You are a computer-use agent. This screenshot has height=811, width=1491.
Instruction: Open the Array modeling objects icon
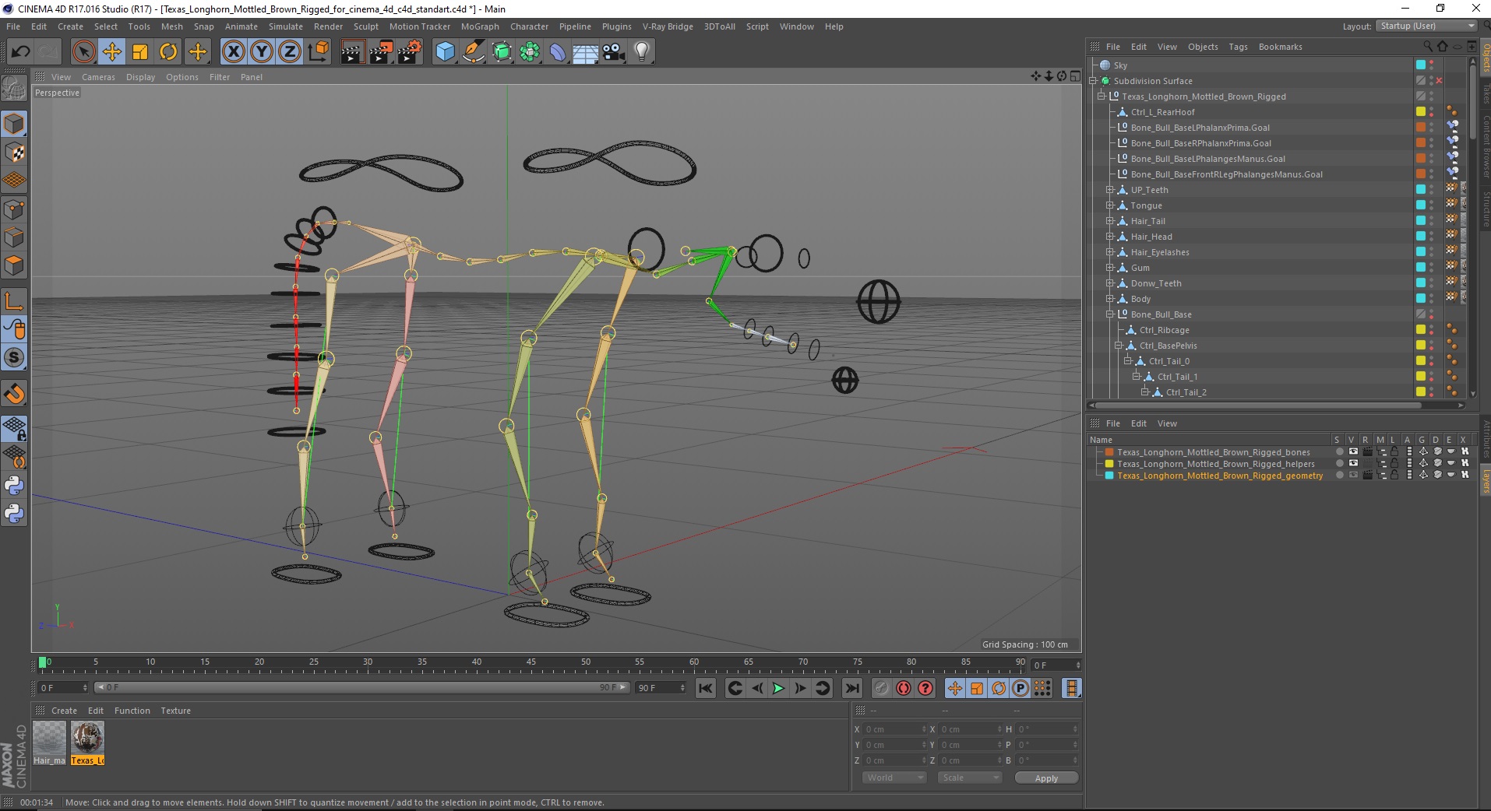click(x=530, y=52)
